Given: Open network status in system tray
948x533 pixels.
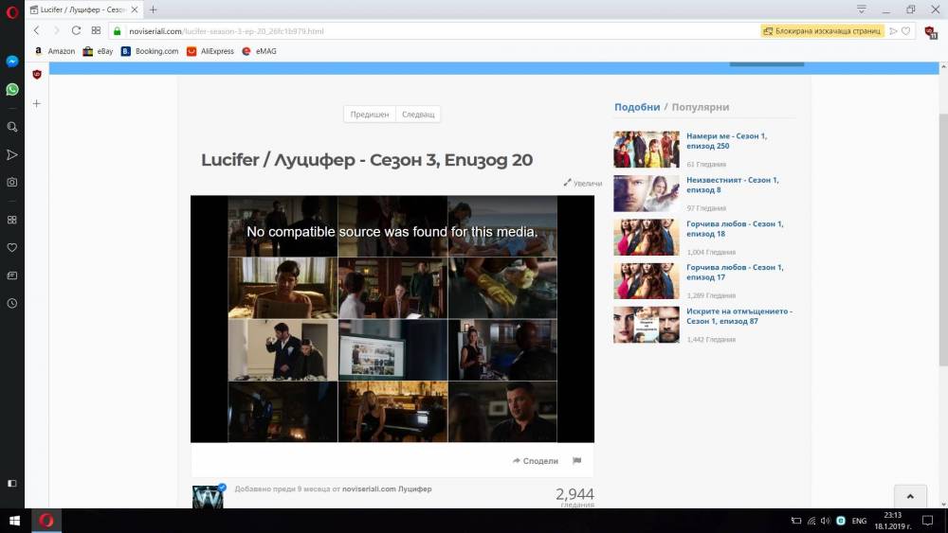Looking at the screenshot, I should coord(811,521).
